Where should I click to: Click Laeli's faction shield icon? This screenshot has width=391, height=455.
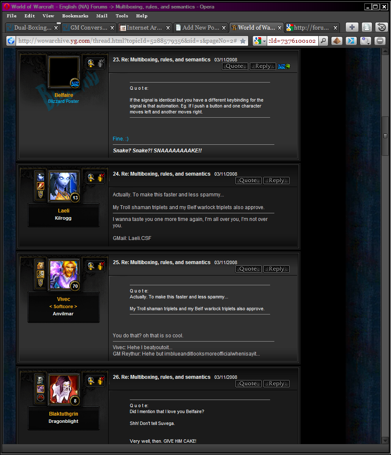coord(41,194)
